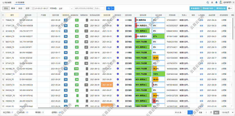This screenshot has height=116, width=235.
Task: Click the status play icon for K85616_T0
Action: (118, 36)
